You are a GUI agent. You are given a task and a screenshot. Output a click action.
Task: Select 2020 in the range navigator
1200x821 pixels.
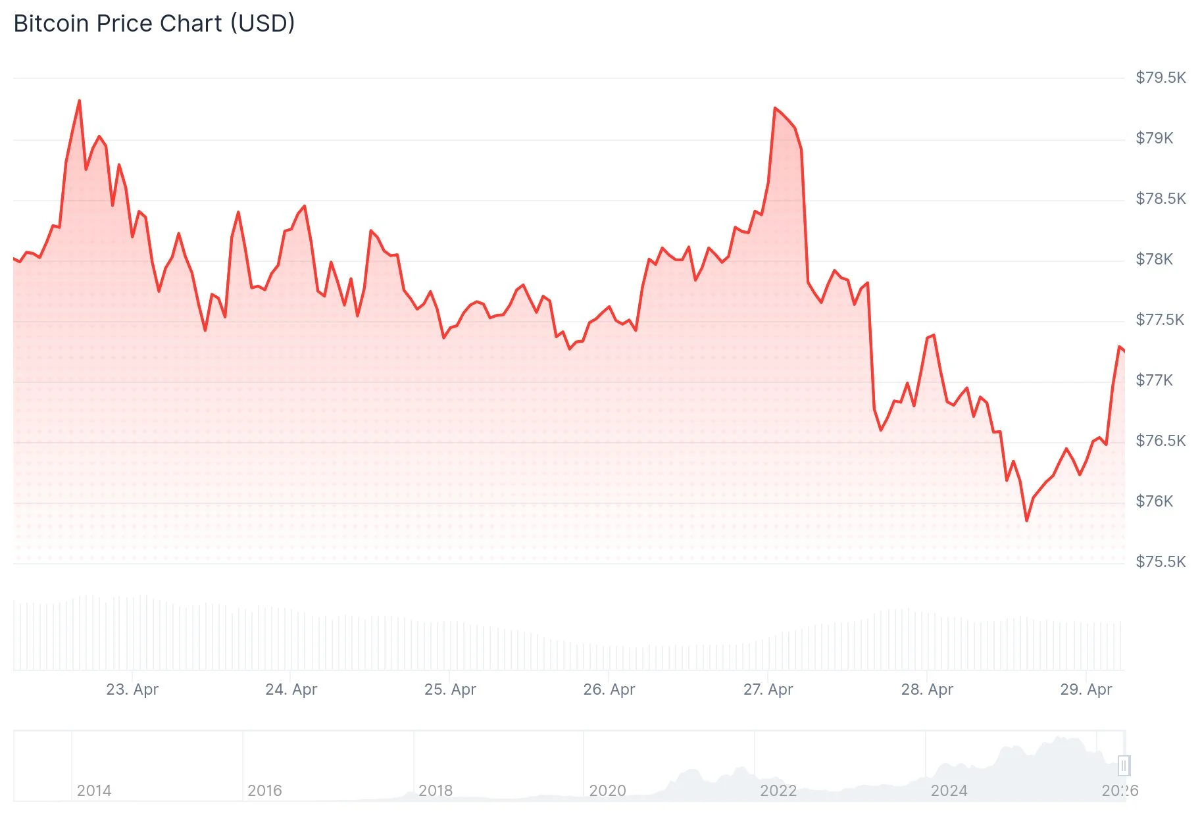(607, 790)
